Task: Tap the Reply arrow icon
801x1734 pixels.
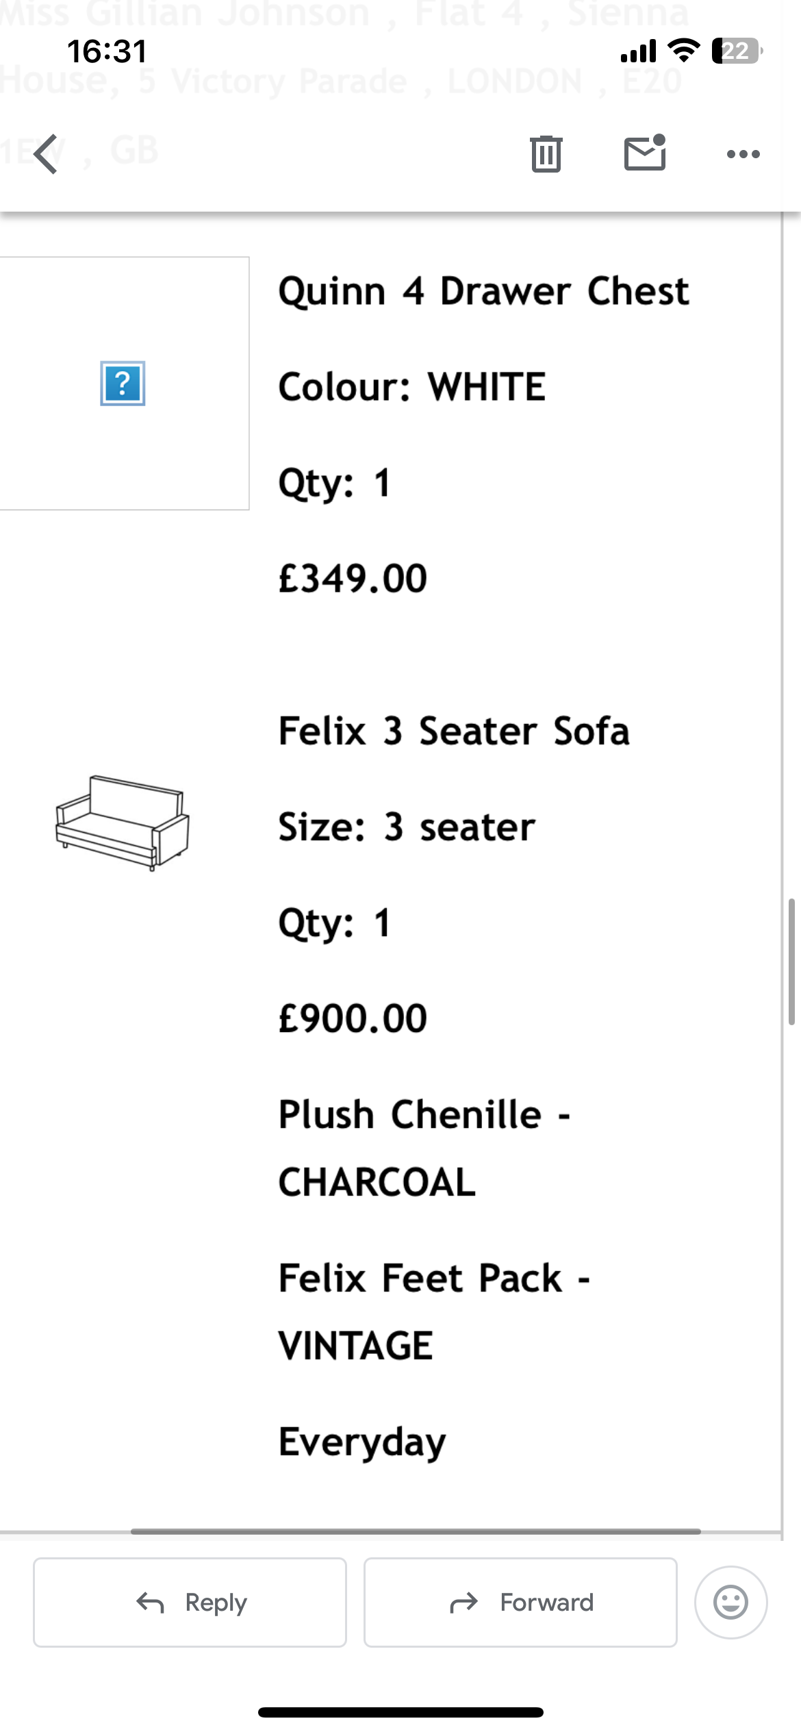Action: tap(150, 1603)
